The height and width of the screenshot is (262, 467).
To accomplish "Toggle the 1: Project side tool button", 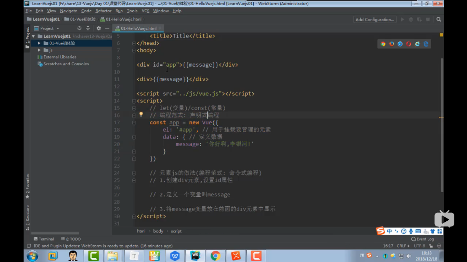I will tap(27, 38).
